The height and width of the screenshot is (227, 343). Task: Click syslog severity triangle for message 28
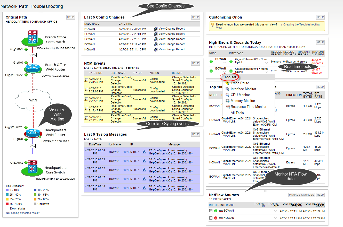click(145, 161)
